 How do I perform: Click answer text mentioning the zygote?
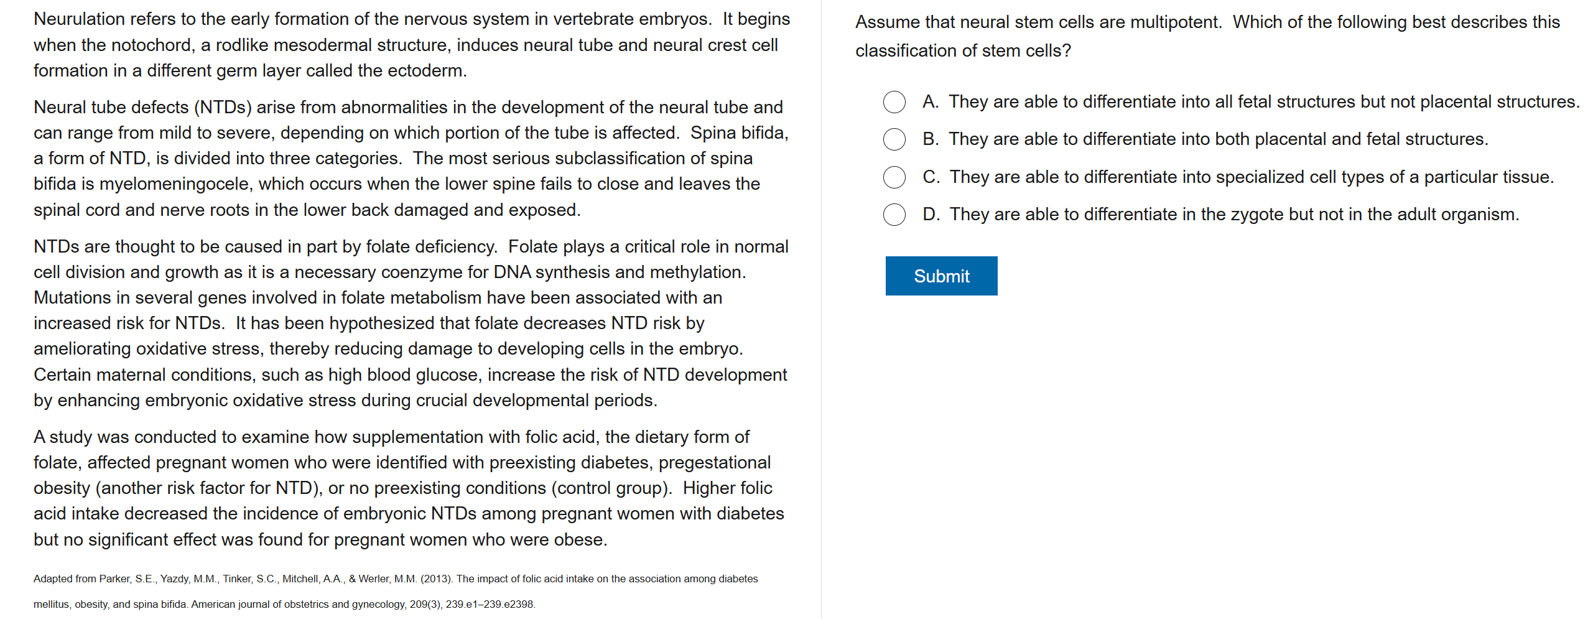pyautogui.click(x=1233, y=215)
